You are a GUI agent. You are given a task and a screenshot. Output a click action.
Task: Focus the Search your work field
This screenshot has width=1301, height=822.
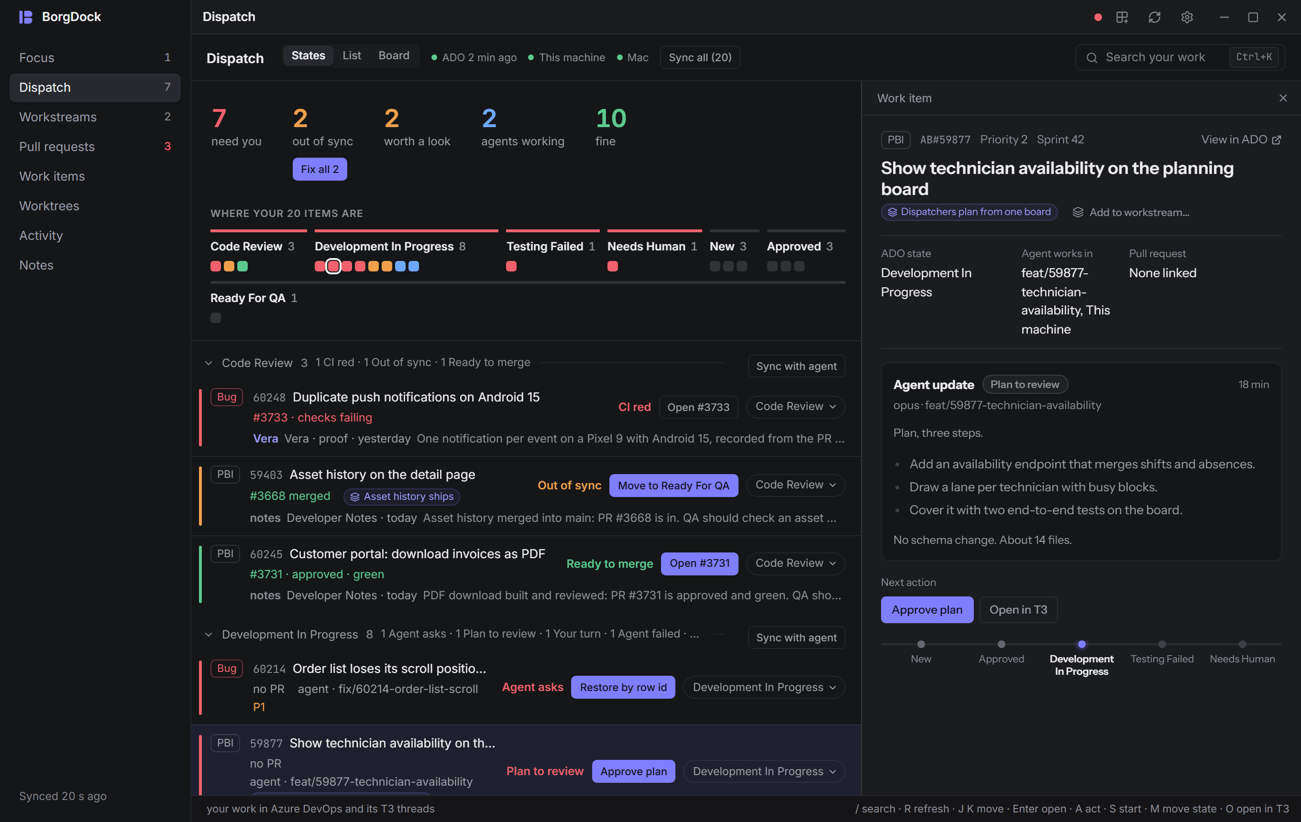click(1180, 57)
